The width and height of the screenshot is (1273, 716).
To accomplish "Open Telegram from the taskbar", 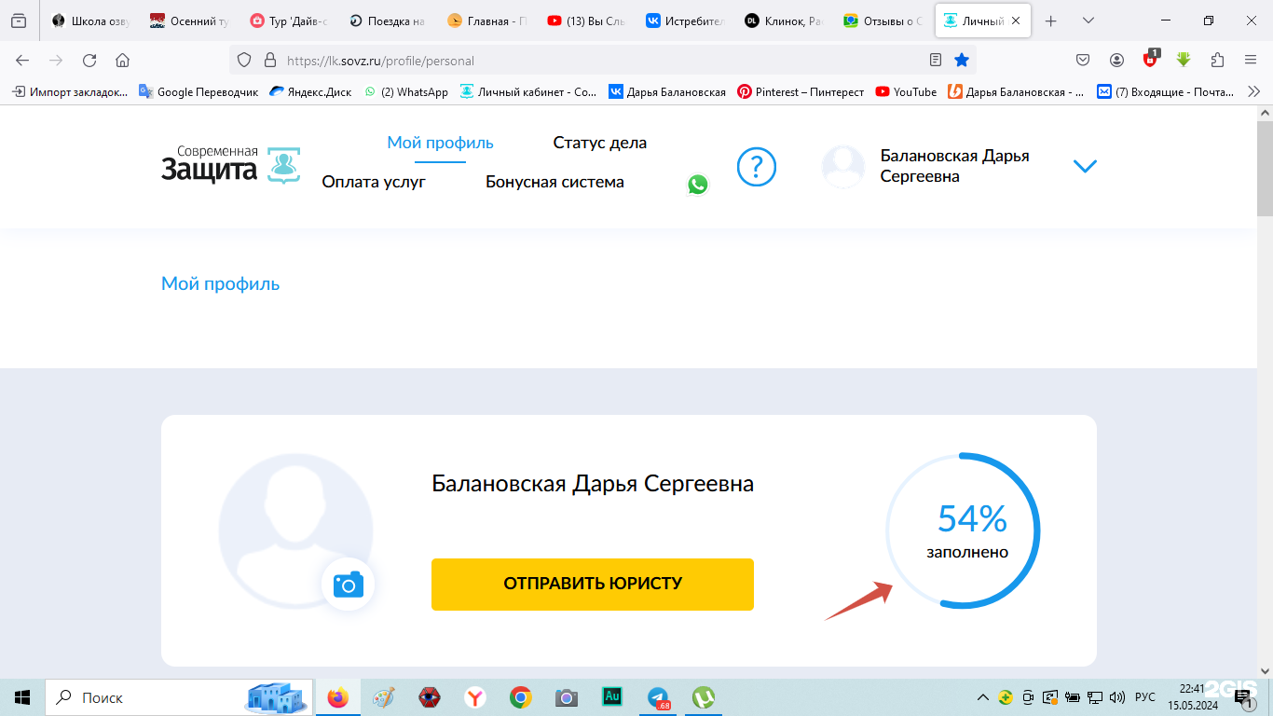I will [x=659, y=697].
